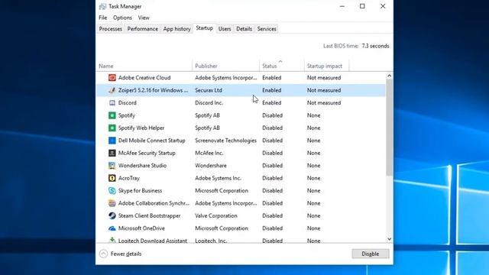Click the Disable button

click(x=371, y=254)
